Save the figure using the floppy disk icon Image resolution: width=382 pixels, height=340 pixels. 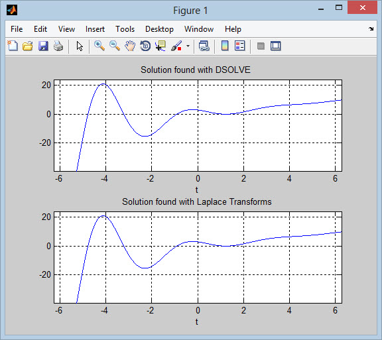[43, 46]
